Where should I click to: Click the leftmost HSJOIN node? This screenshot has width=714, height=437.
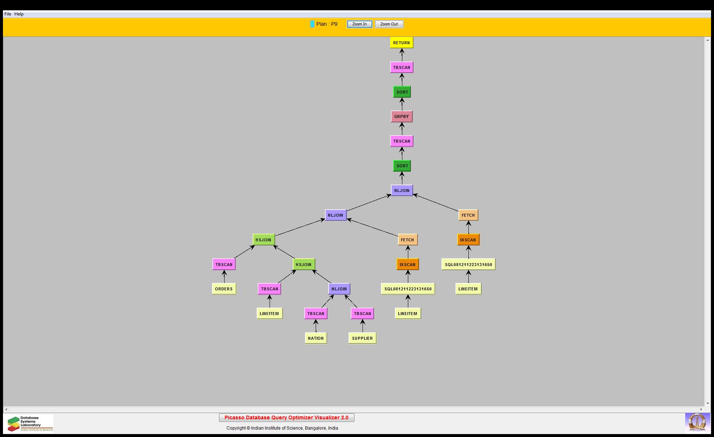click(x=263, y=240)
